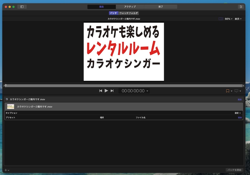Open the キャプション 設定 dropdown
This screenshot has height=175, width=250.
(x=238, y=113)
